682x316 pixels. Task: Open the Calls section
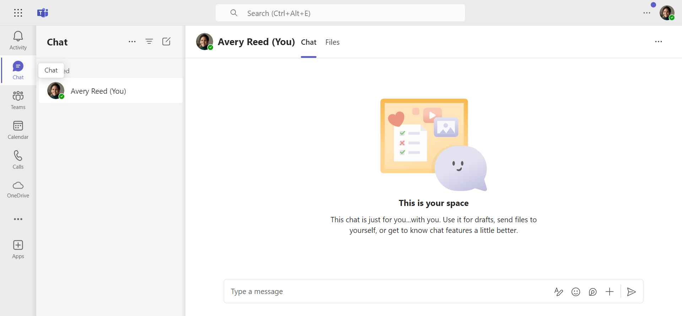point(18,160)
